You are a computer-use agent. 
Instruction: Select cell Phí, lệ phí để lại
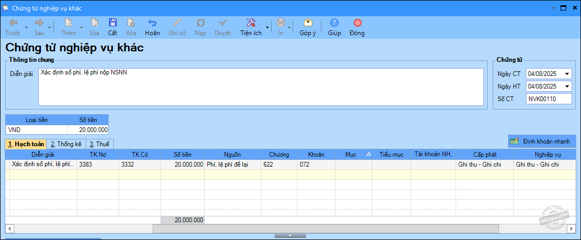coord(233,165)
